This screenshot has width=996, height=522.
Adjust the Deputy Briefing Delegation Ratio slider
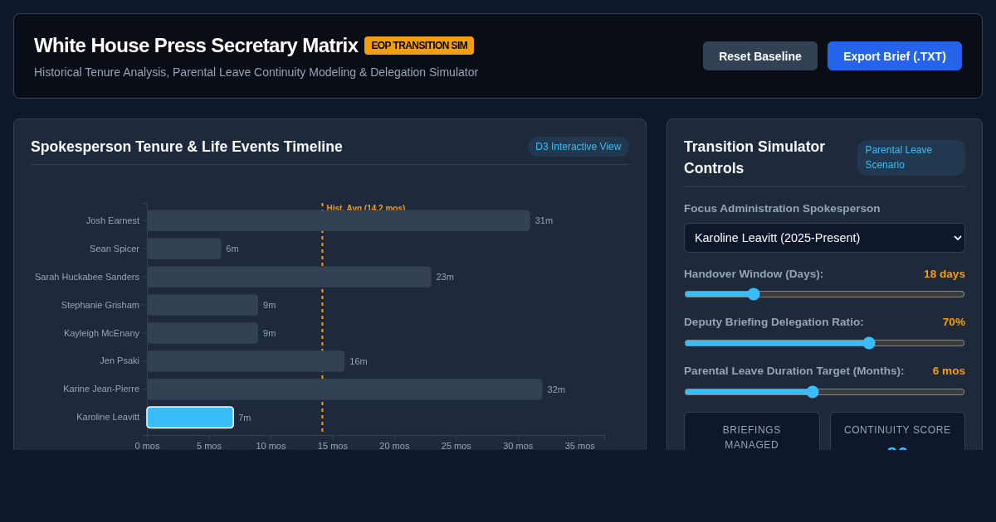click(824, 343)
